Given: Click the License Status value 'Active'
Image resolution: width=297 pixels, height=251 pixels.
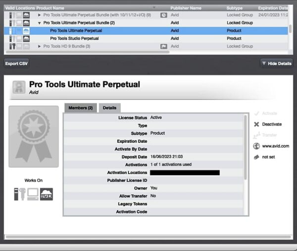Looking at the screenshot, I should click(156, 118).
